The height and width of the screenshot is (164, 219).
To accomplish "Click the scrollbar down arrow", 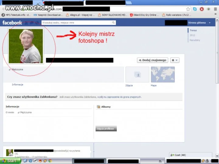I will pyautogui.click(x=217, y=155).
